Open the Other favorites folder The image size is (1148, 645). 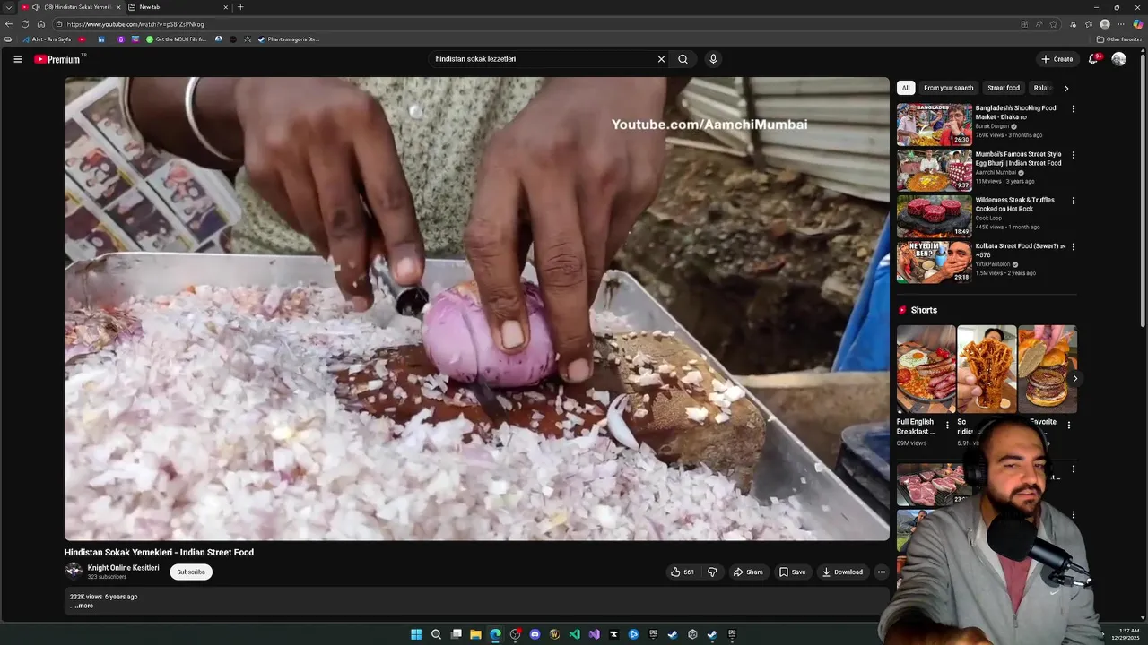coord(1118,39)
